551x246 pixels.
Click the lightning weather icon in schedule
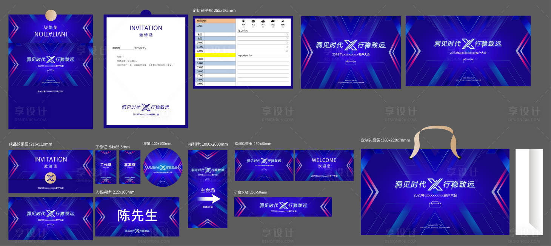click(283, 21)
